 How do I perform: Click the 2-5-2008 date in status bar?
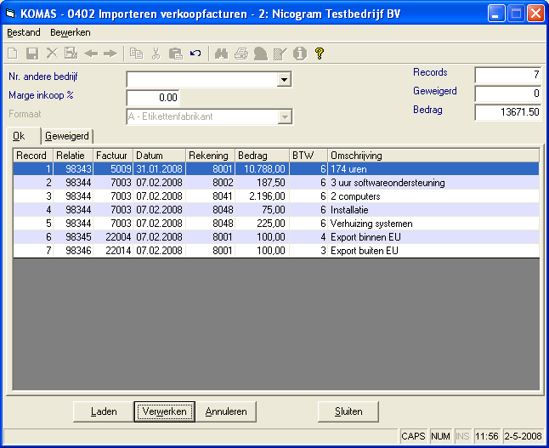[x=524, y=436]
